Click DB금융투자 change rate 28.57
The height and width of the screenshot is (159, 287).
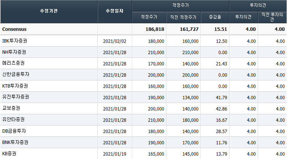coord(222,131)
